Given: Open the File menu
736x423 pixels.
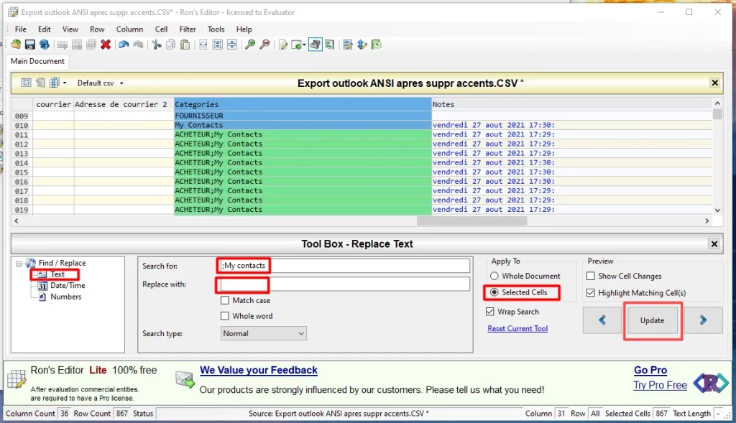Looking at the screenshot, I should [21, 29].
